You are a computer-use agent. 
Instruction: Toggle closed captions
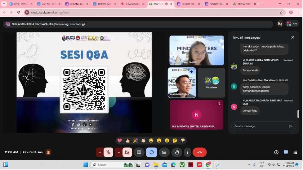pos(164,152)
